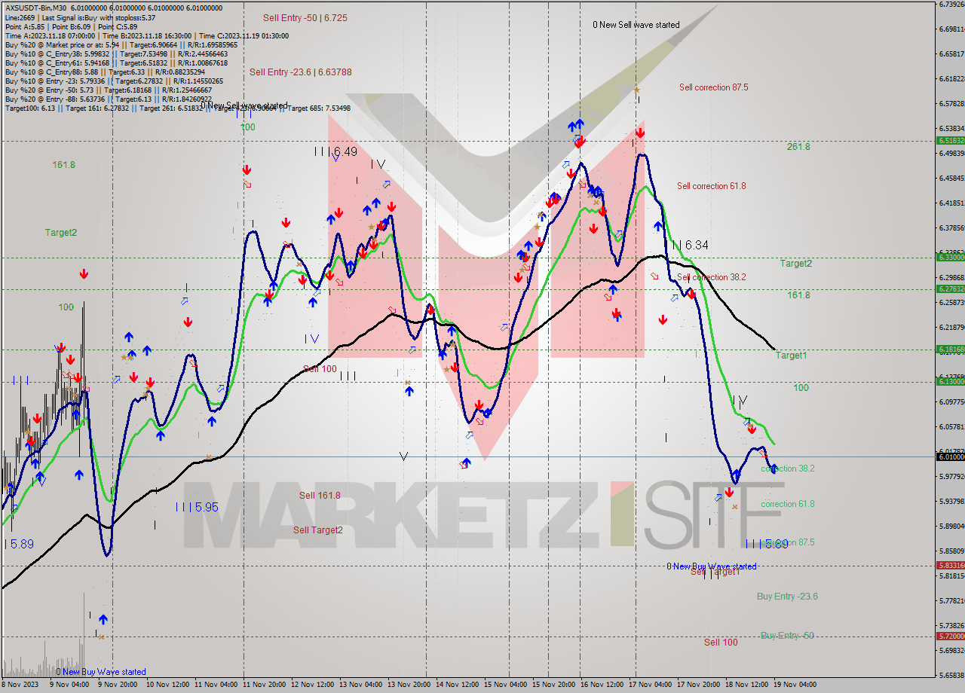Click the green 'Target1' label

point(791,356)
